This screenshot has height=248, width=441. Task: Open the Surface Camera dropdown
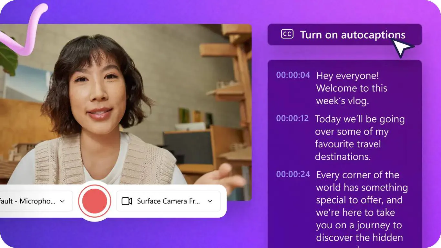(x=168, y=201)
